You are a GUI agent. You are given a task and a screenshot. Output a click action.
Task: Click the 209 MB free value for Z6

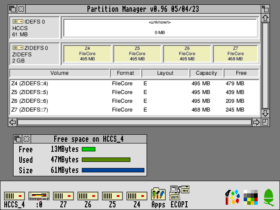pyautogui.click(x=234, y=101)
